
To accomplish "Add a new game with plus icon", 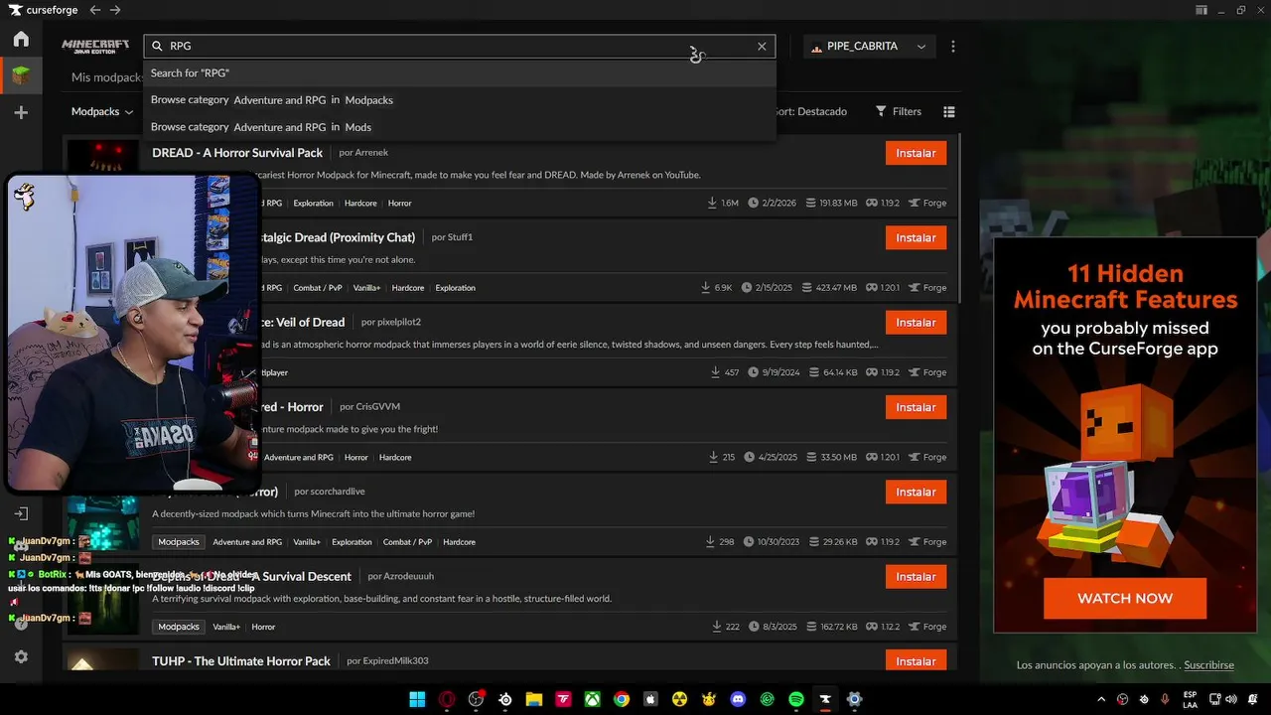I will pyautogui.click(x=21, y=112).
